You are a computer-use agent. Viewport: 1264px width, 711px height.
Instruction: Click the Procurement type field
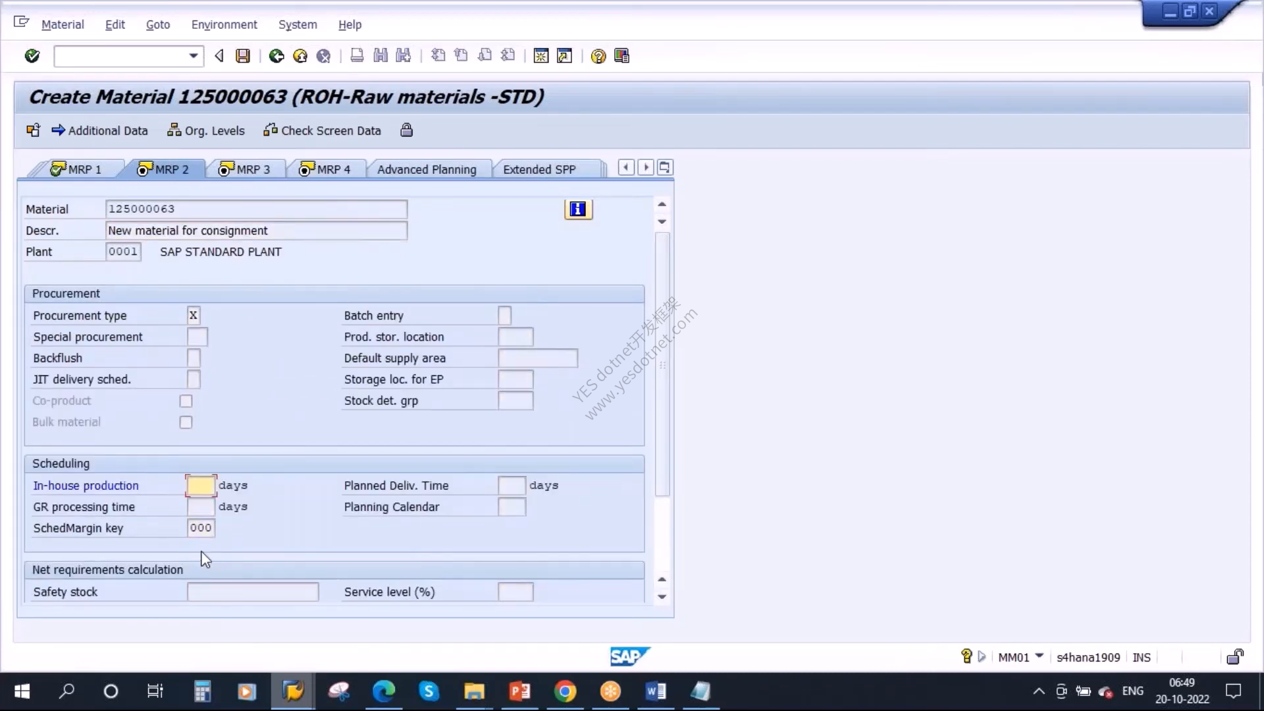pyautogui.click(x=194, y=315)
